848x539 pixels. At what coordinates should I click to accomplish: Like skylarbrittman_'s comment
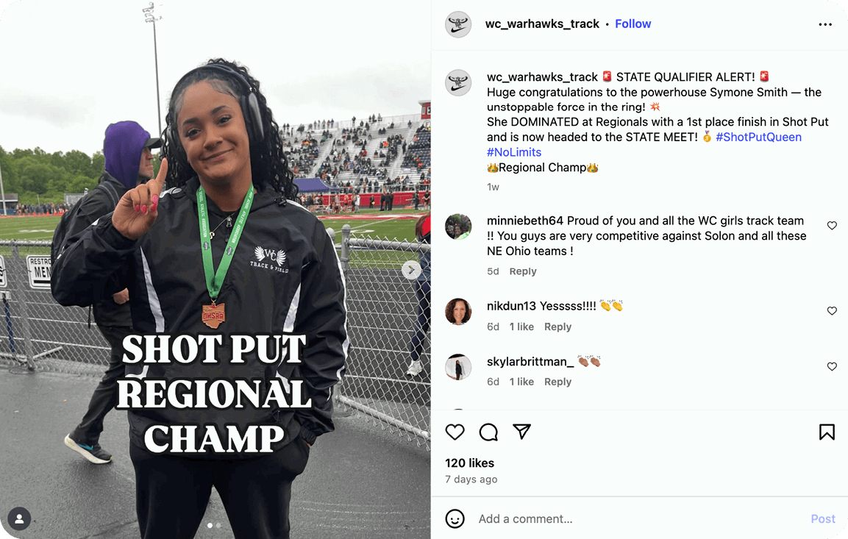pos(832,366)
